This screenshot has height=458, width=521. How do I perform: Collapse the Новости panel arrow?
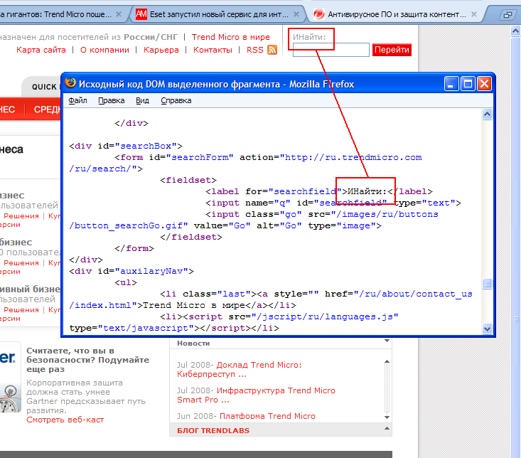tap(387, 341)
